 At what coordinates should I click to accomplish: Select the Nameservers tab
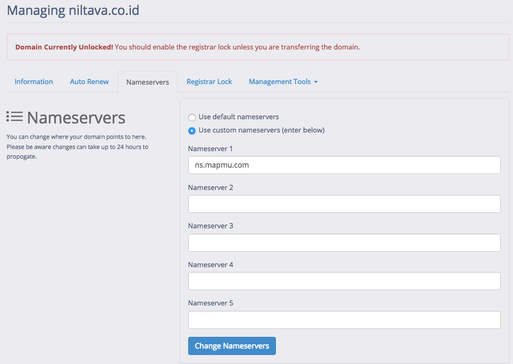148,82
